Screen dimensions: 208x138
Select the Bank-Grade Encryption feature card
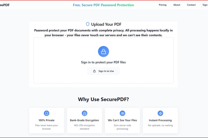click(84, 120)
